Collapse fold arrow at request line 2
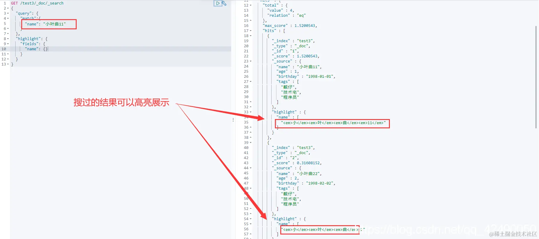 (x=8, y=8)
